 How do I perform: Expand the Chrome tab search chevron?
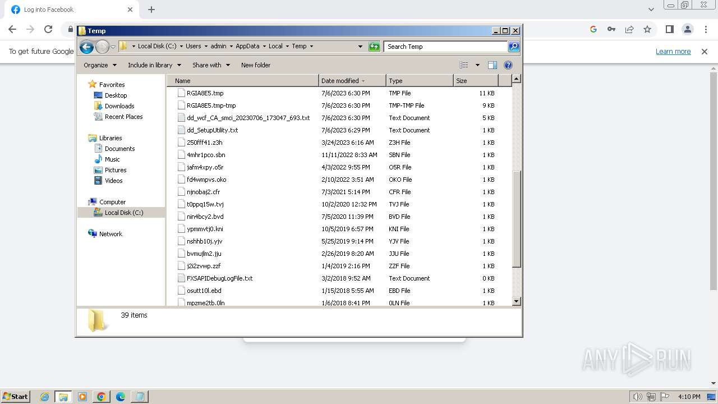(651, 10)
